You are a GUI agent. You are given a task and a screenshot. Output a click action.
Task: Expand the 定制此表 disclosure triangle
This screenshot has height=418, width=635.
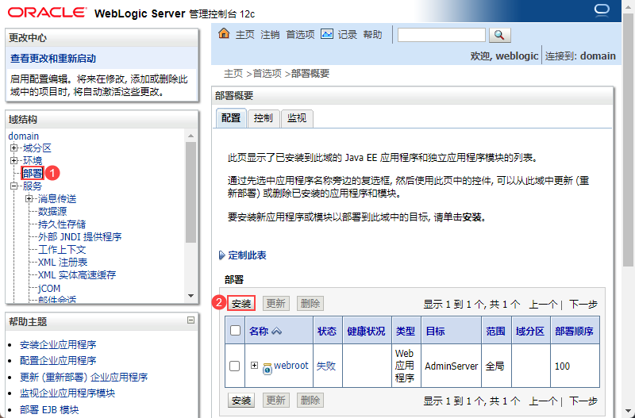pyautogui.click(x=221, y=255)
